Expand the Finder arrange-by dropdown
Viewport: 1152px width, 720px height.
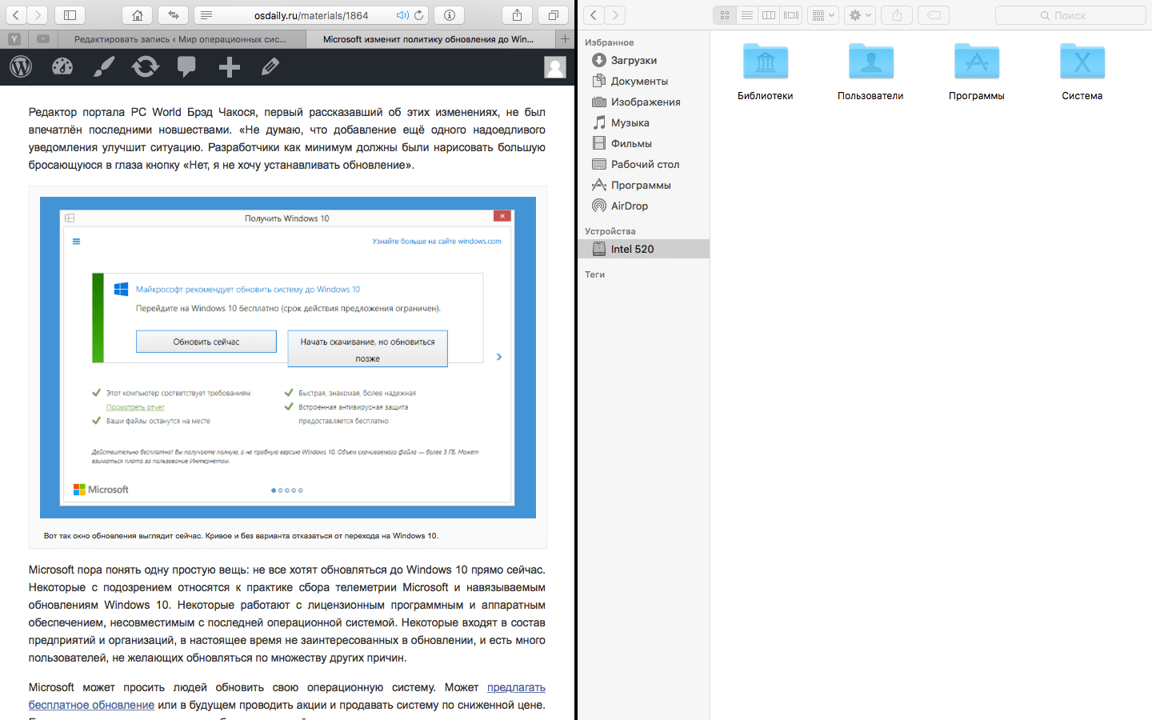(x=823, y=15)
